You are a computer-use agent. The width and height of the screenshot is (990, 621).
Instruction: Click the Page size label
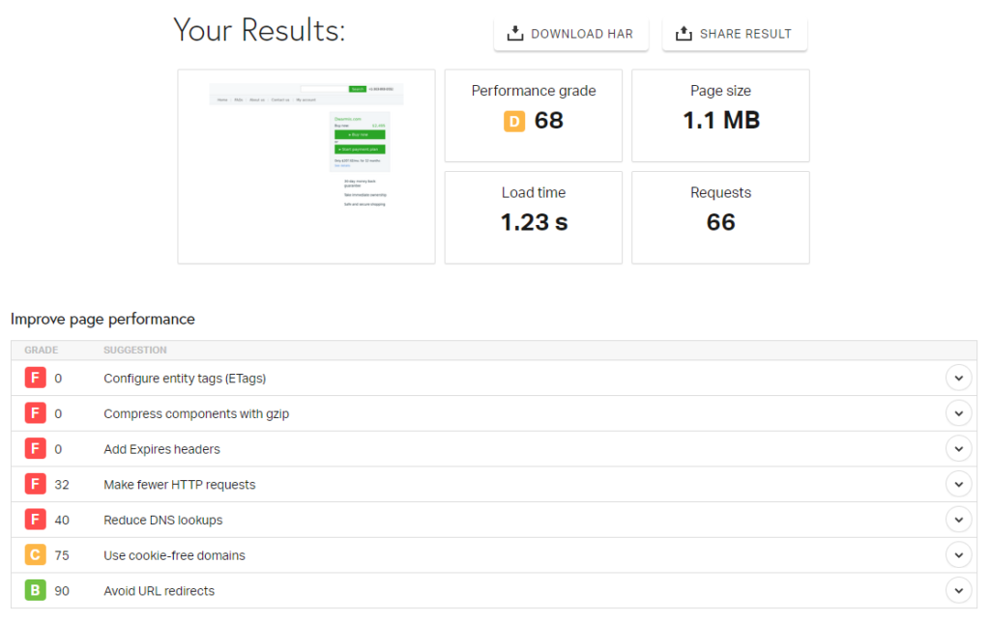point(720,91)
